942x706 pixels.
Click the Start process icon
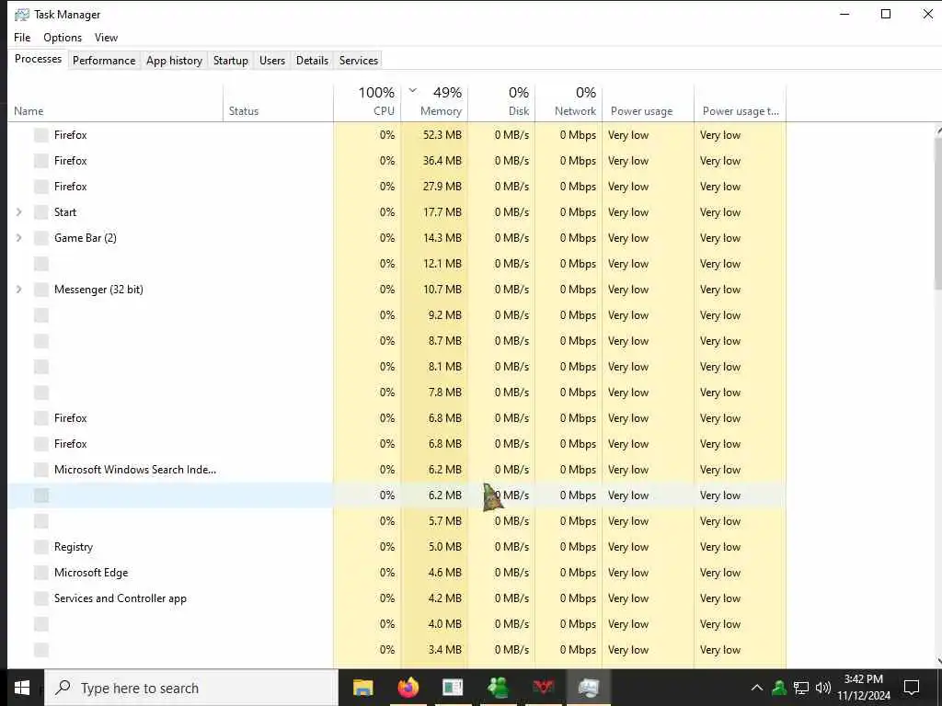click(x=40, y=212)
